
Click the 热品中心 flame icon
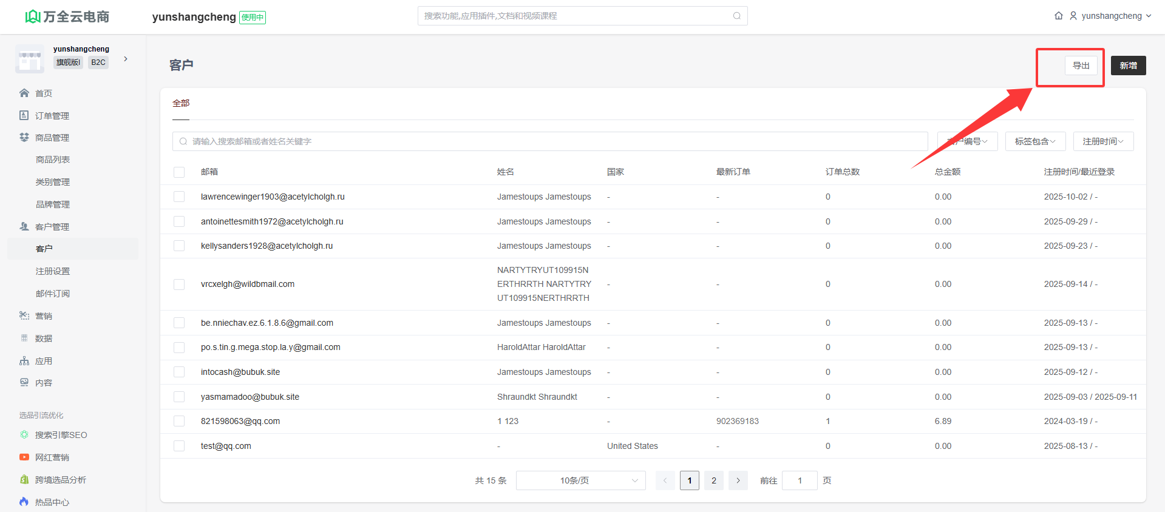(x=24, y=502)
